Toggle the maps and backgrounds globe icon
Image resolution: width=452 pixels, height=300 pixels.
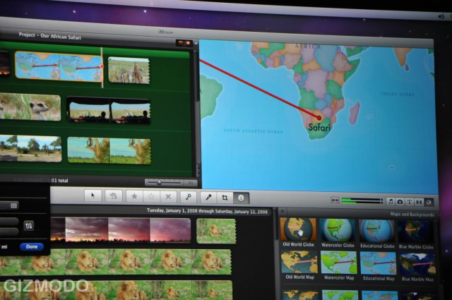(429, 203)
